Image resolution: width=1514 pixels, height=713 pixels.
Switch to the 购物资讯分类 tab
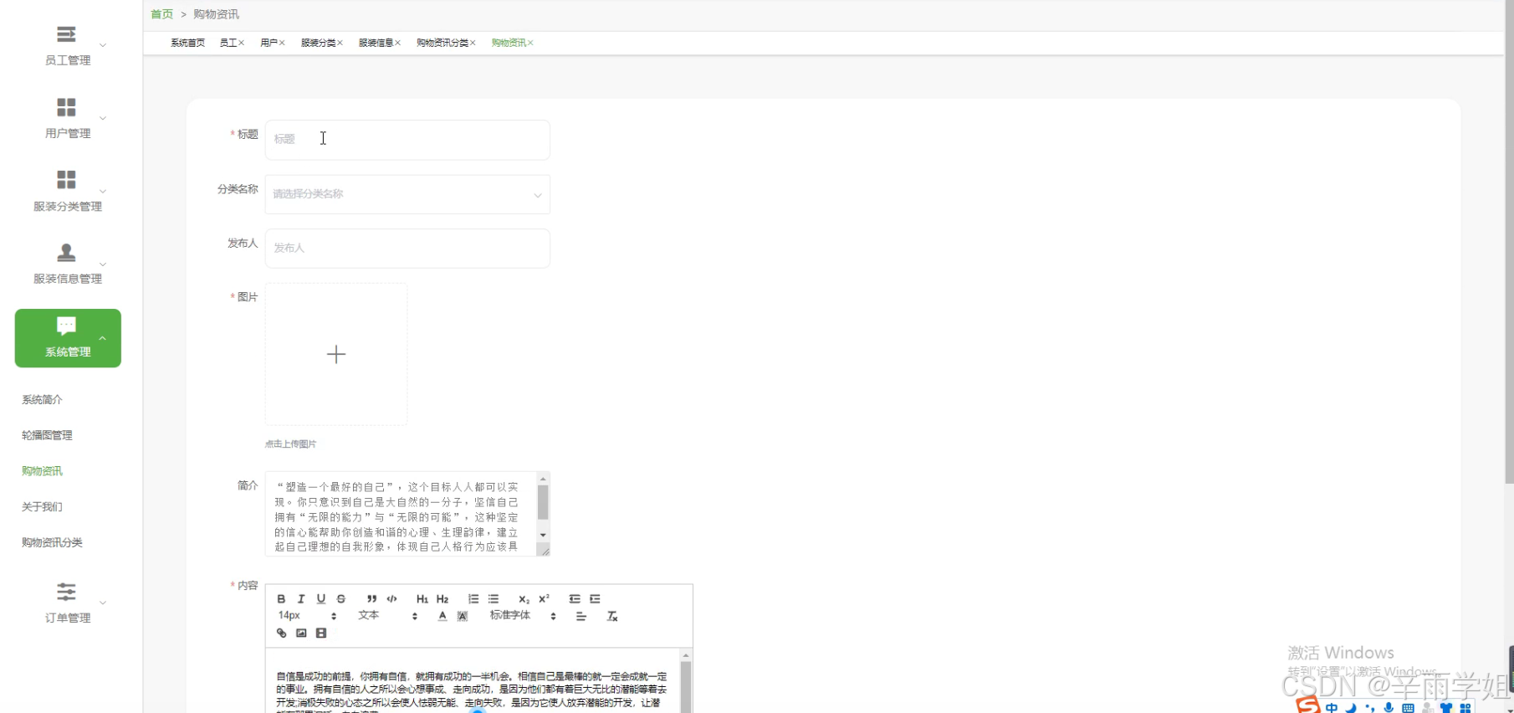(442, 43)
